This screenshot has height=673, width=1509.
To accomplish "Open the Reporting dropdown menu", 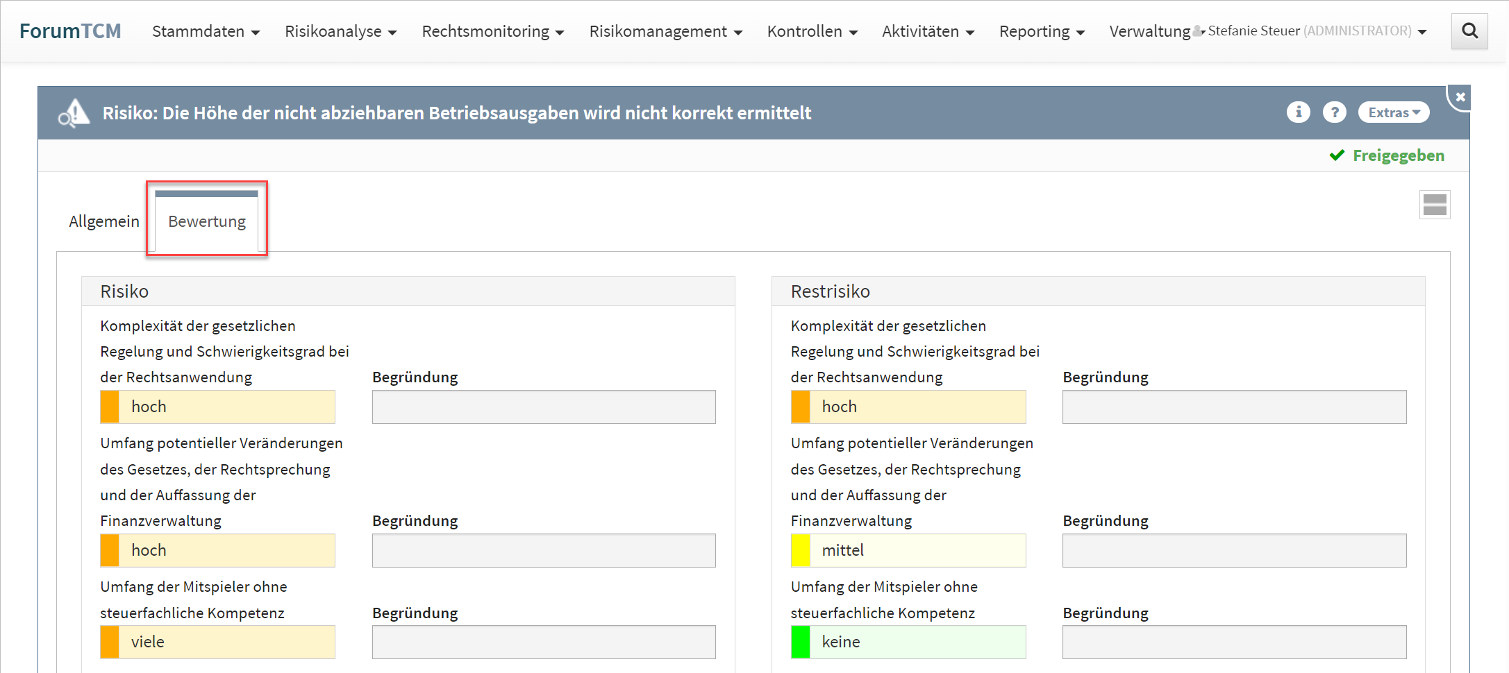I will pos(1041,31).
